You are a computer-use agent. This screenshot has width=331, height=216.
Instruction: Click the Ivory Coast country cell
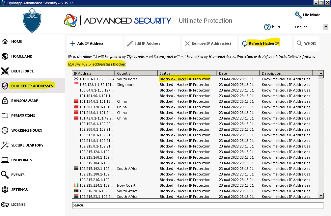pyautogui.click(x=126, y=185)
